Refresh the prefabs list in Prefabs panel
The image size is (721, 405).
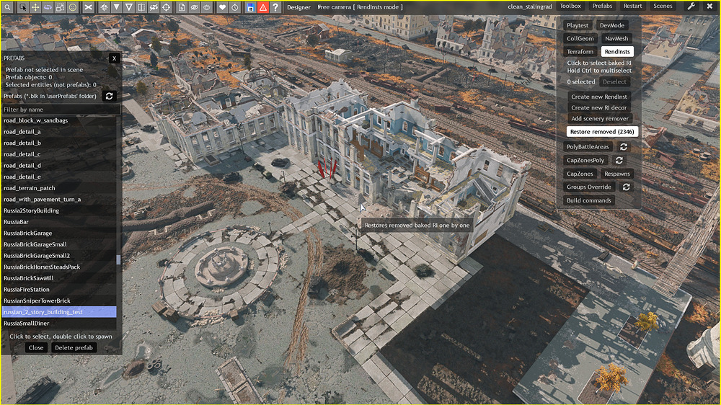(x=110, y=96)
